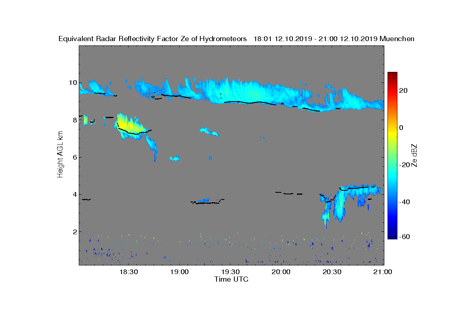Click the 21:00 time tick label

tap(383, 272)
